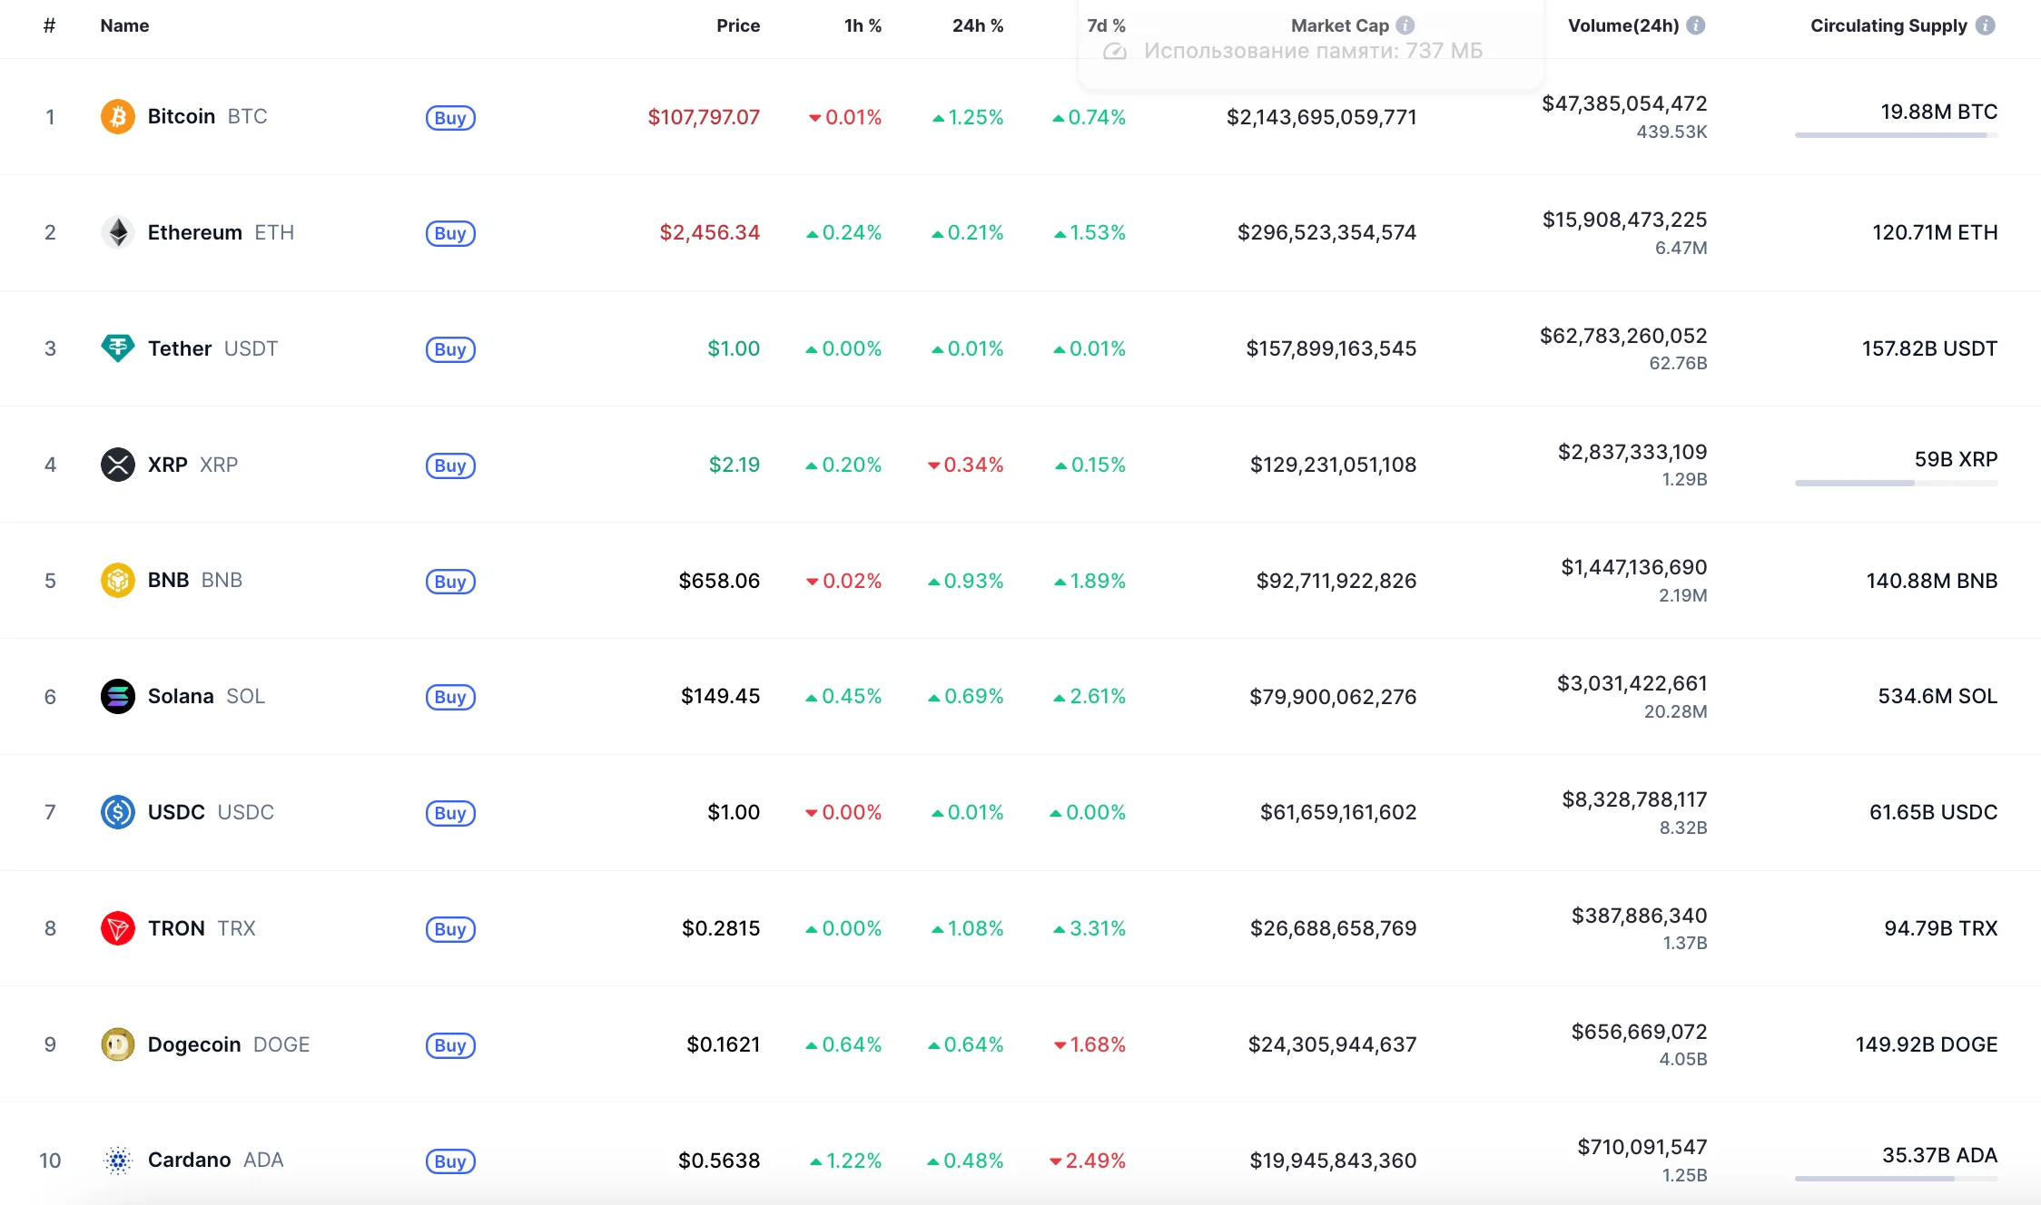The height and width of the screenshot is (1205, 2041).
Task: Click the Solana logo icon
Action: point(117,696)
